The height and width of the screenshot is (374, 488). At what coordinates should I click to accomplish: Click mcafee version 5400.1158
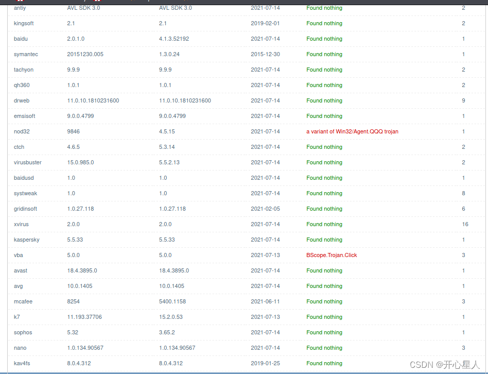(x=172, y=301)
